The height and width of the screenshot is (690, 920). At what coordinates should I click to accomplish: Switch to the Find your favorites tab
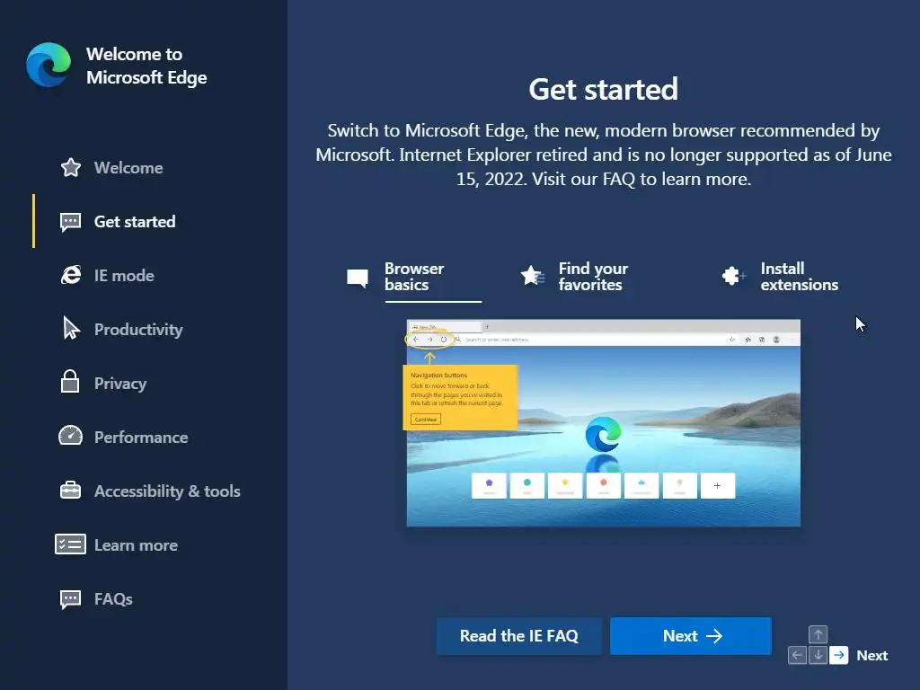[574, 277]
